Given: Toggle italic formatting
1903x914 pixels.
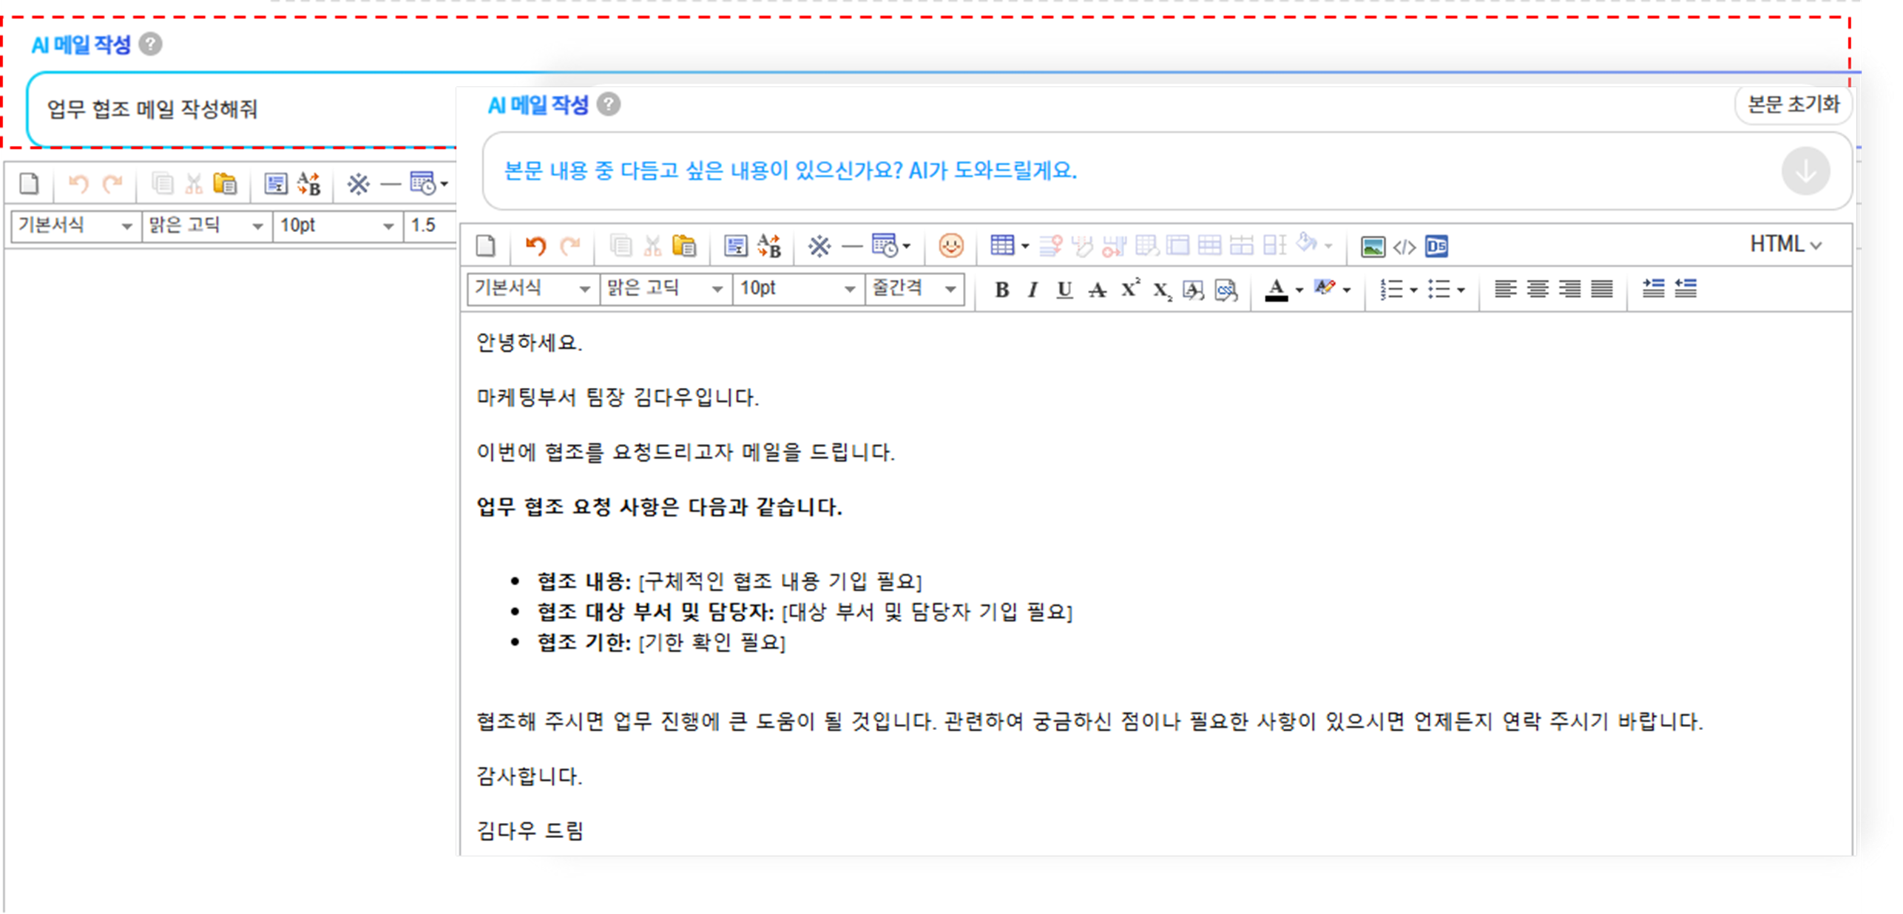Looking at the screenshot, I should [x=1032, y=290].
